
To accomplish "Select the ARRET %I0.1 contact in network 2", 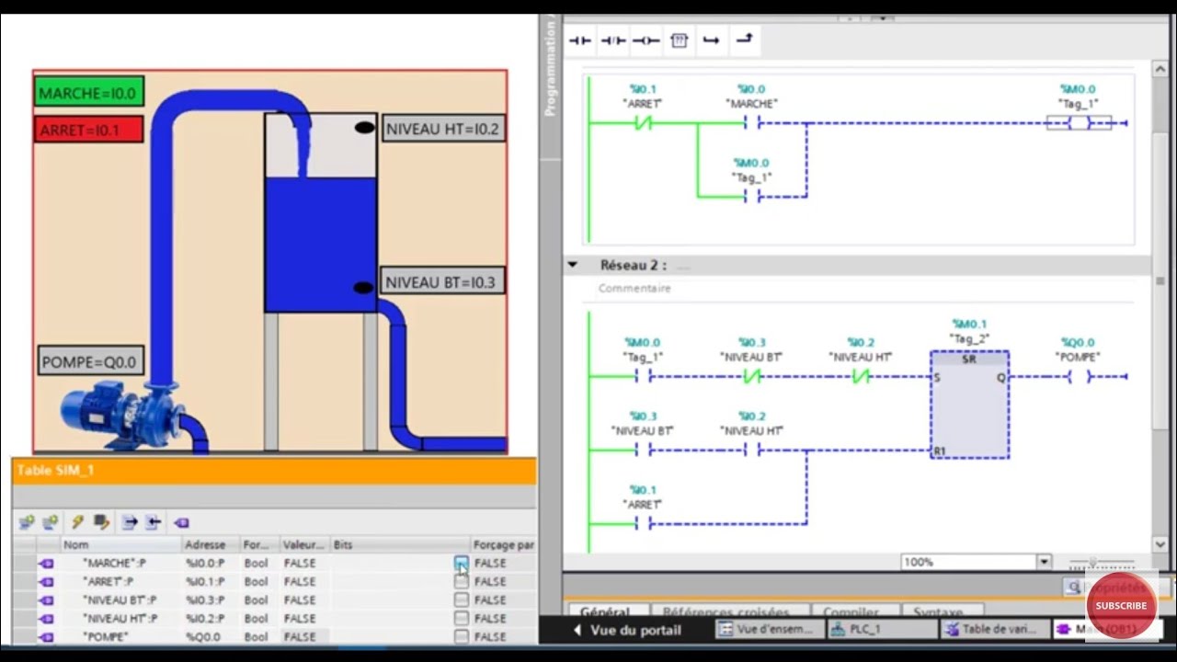I will coord(642,524).
